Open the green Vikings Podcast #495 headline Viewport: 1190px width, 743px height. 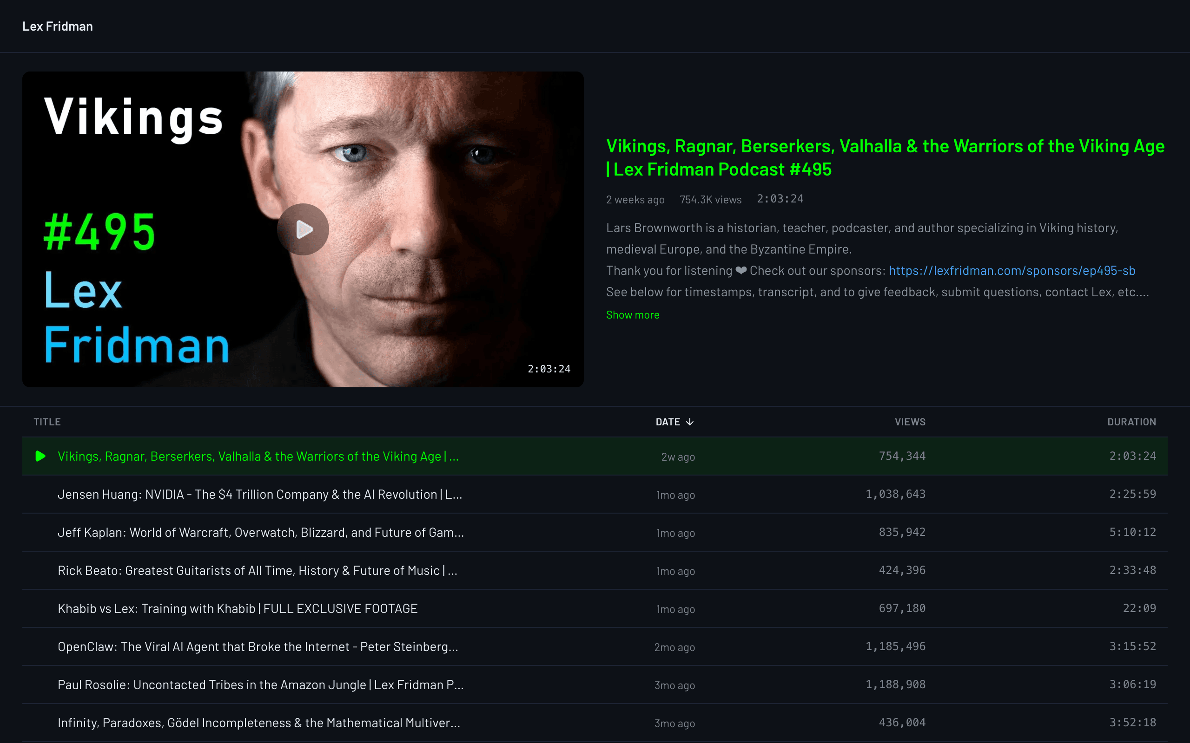click(885, 158)
